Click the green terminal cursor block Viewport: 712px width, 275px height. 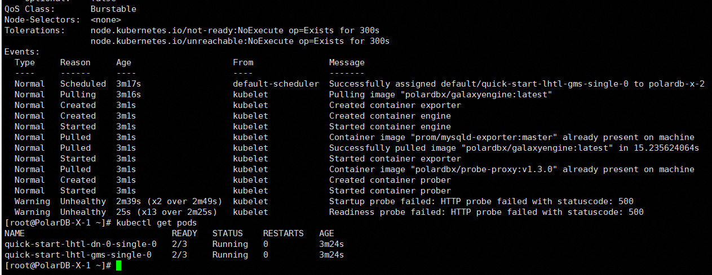(x=118, y=265)
